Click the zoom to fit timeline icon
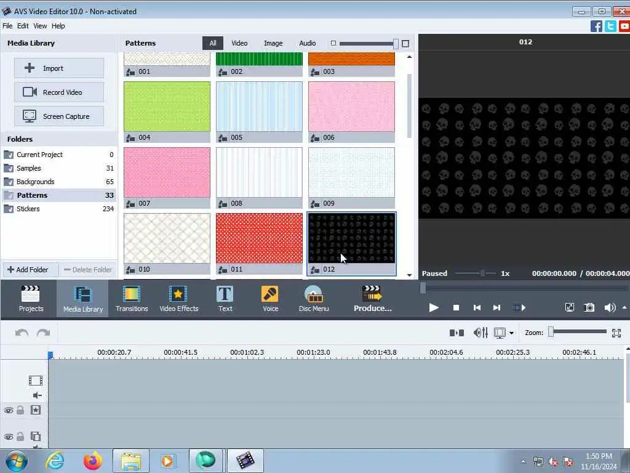630x473 pixels. (616, 333)
